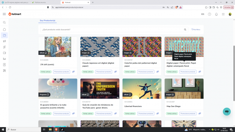Viewport: 235px width, 132px height.
Task: Open the hamburger menu beside Hotmart logo
Action: tap(4, 14)
